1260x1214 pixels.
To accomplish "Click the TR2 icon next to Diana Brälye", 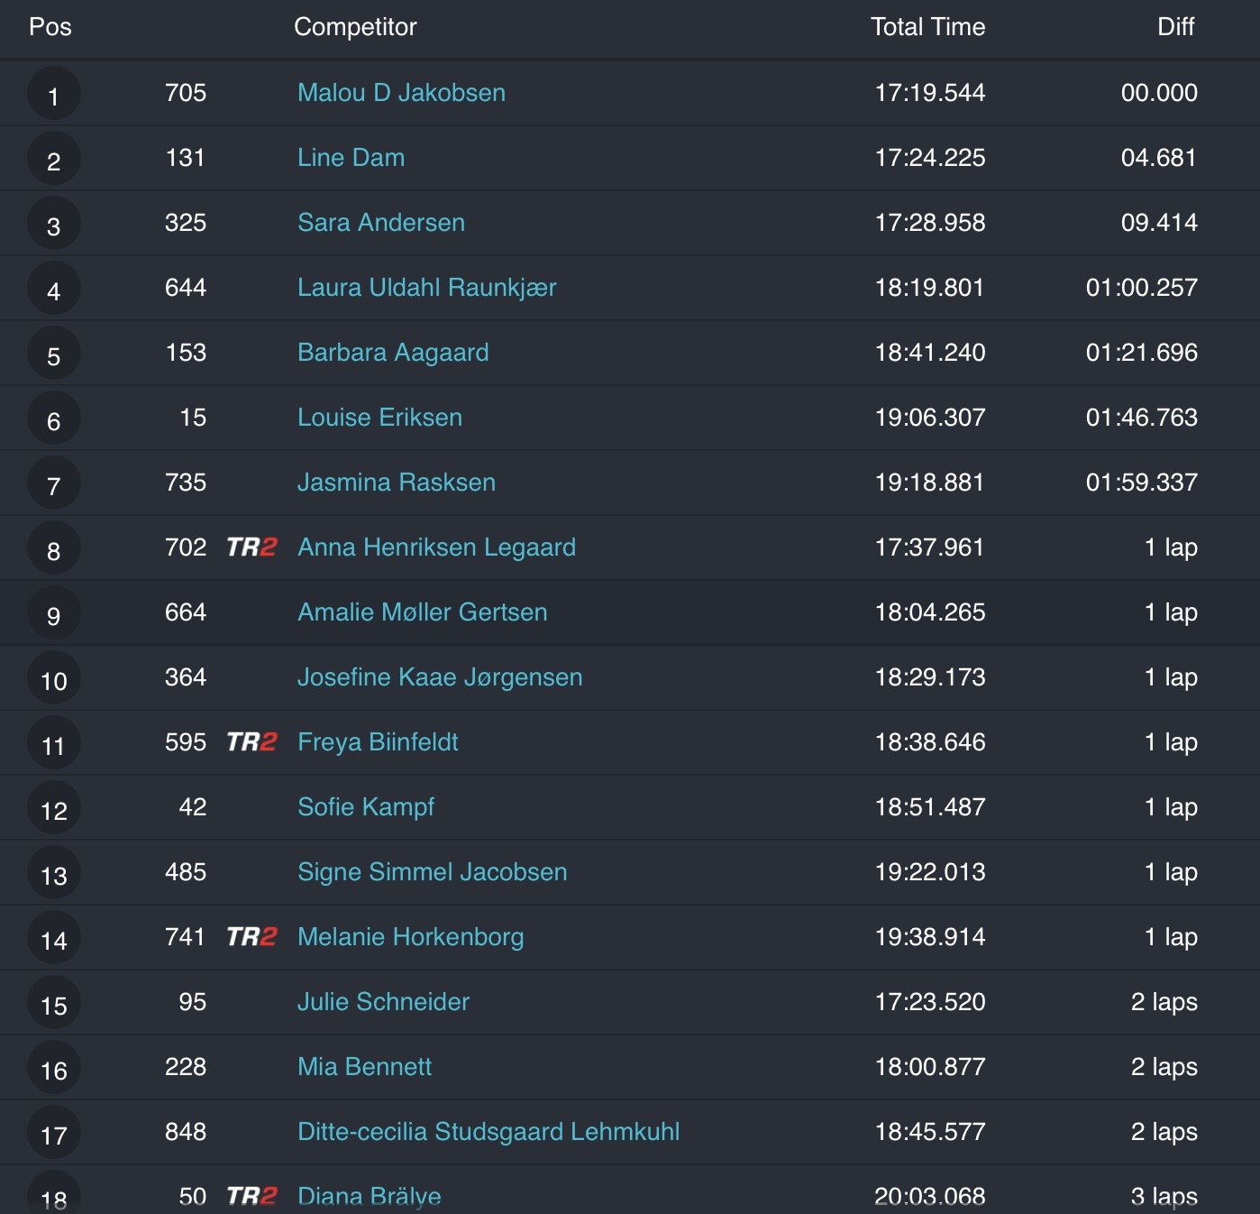I will (x=251, y=1196).
